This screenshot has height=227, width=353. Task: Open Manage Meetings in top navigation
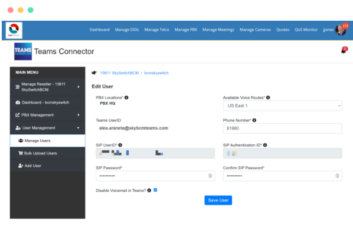point(218,30)
